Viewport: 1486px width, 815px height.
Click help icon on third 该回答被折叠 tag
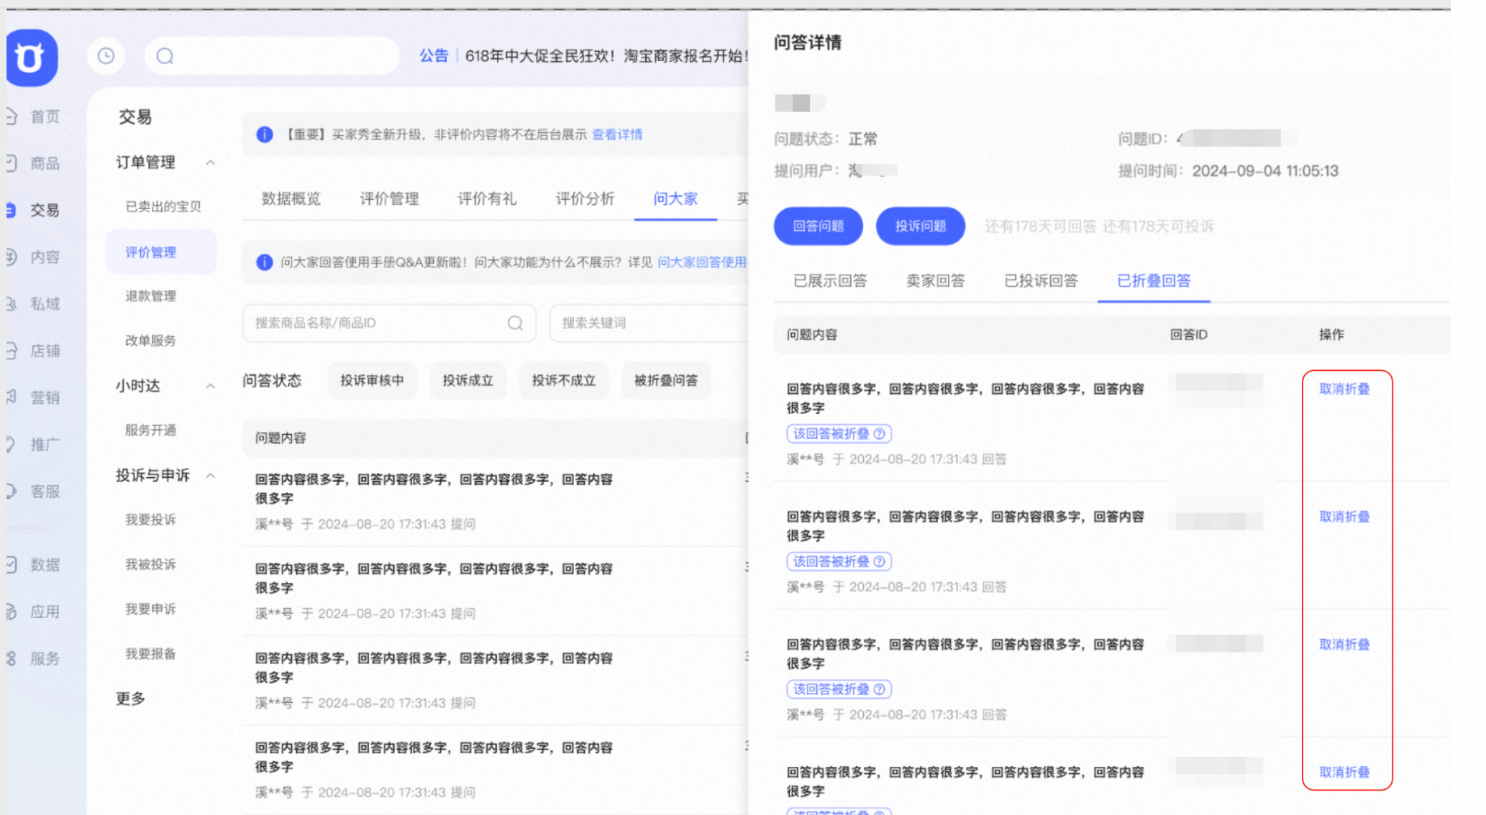click(879, 689)
